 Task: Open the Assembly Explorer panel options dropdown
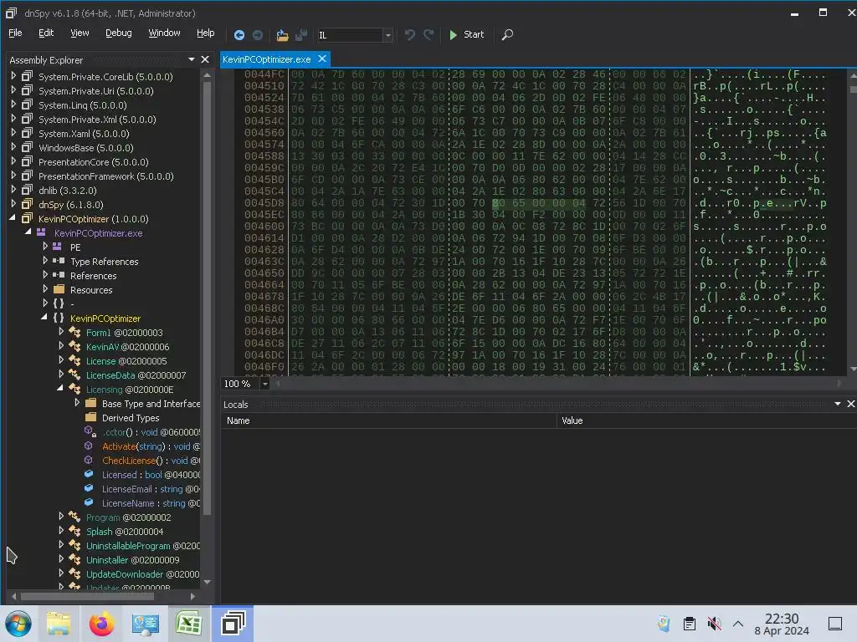(192, 59)
